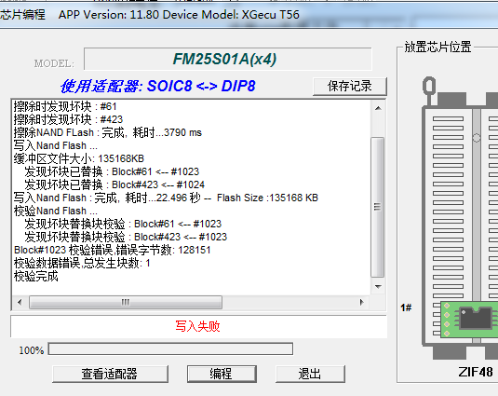The width and height of the screenshot is (498, 396).
Task: Click the 保存记录 save log button
Action: pos(350,86)
